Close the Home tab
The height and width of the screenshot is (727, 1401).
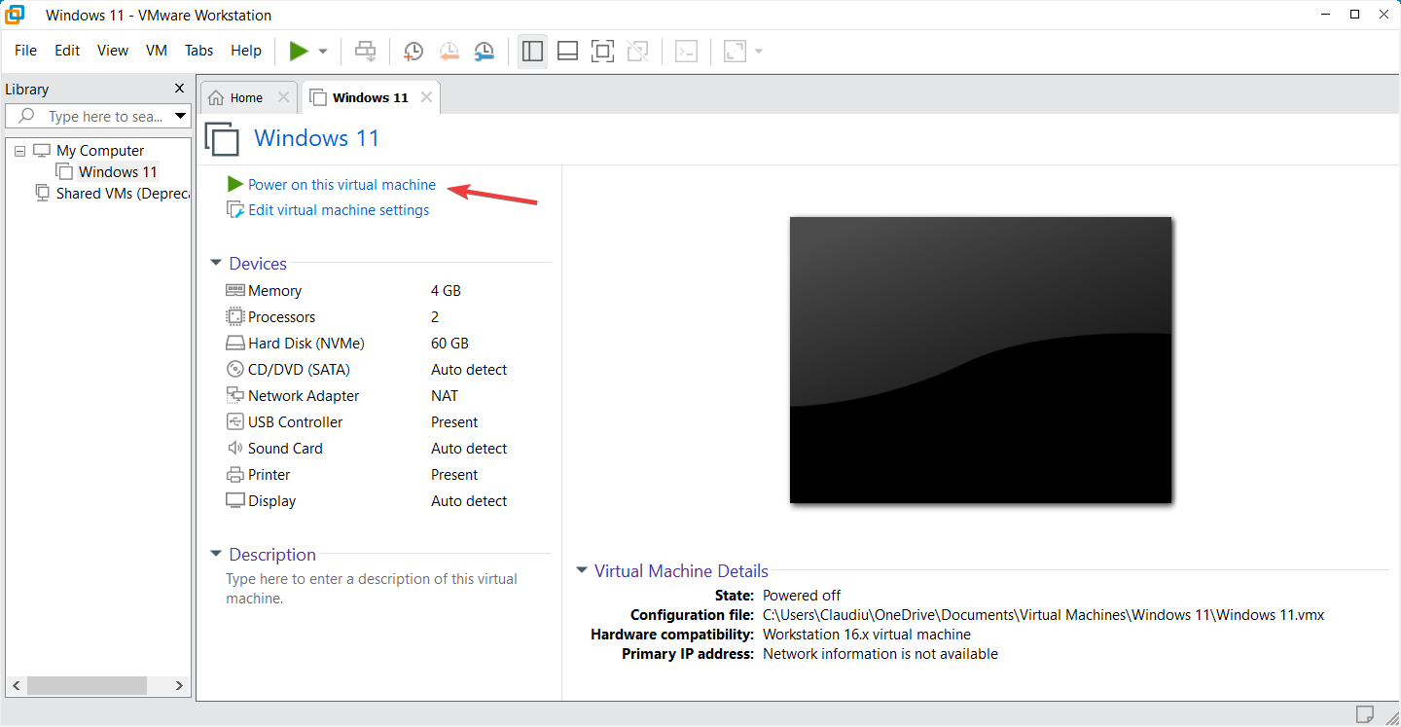coord(283,97)
